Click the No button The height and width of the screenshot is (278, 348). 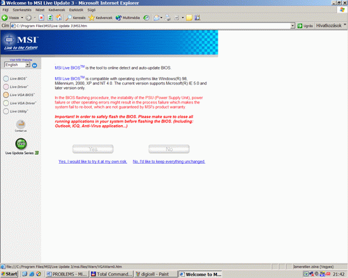169,149
